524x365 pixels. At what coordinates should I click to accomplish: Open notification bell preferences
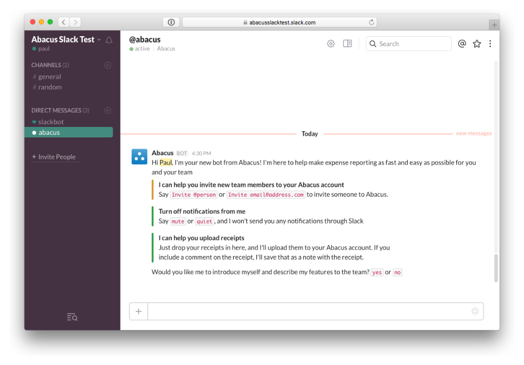click(x=109, y=40)
